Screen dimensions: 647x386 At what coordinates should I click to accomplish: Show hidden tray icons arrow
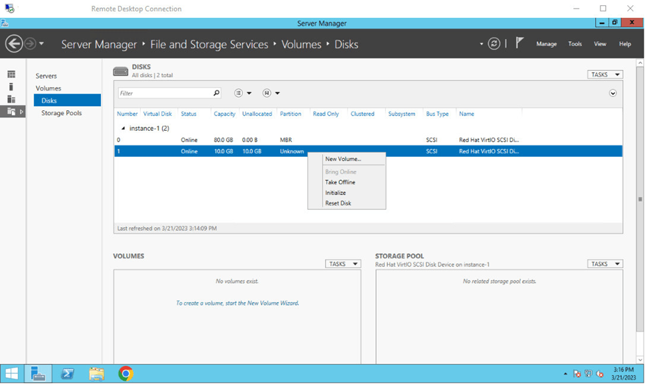coord(565,374)
